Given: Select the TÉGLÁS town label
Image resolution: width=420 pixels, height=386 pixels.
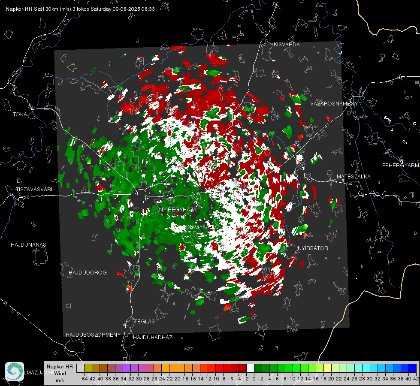Looking at the screenshot, I should tap(145, 322).
